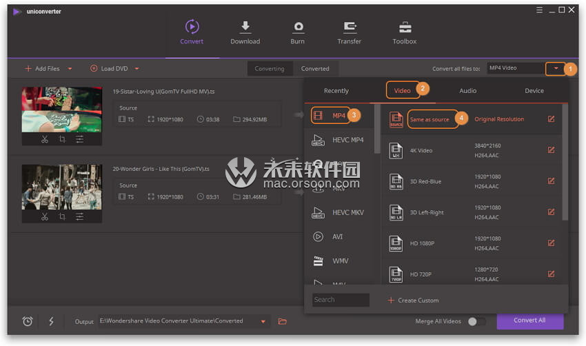The width and height of the screenshot is (586, 346).
Task: Click the Convert All button
Action: click(x=530, y=320)
